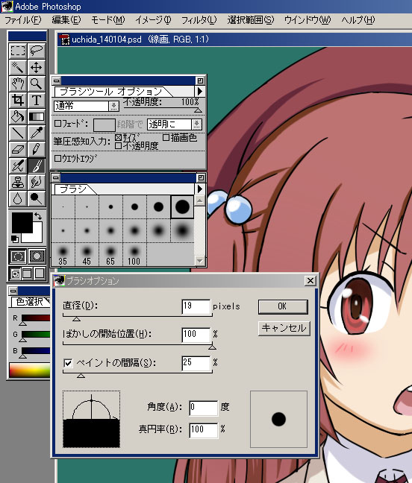Open the ファイル(F) menu
Image resolution: width=412 pixels, height=483 pixels.
coord(23,20)
